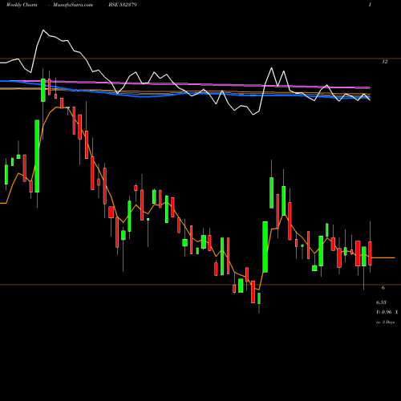401x401 pixels.
Task: Click the '12' price axis label
Action: coord(385,62)
